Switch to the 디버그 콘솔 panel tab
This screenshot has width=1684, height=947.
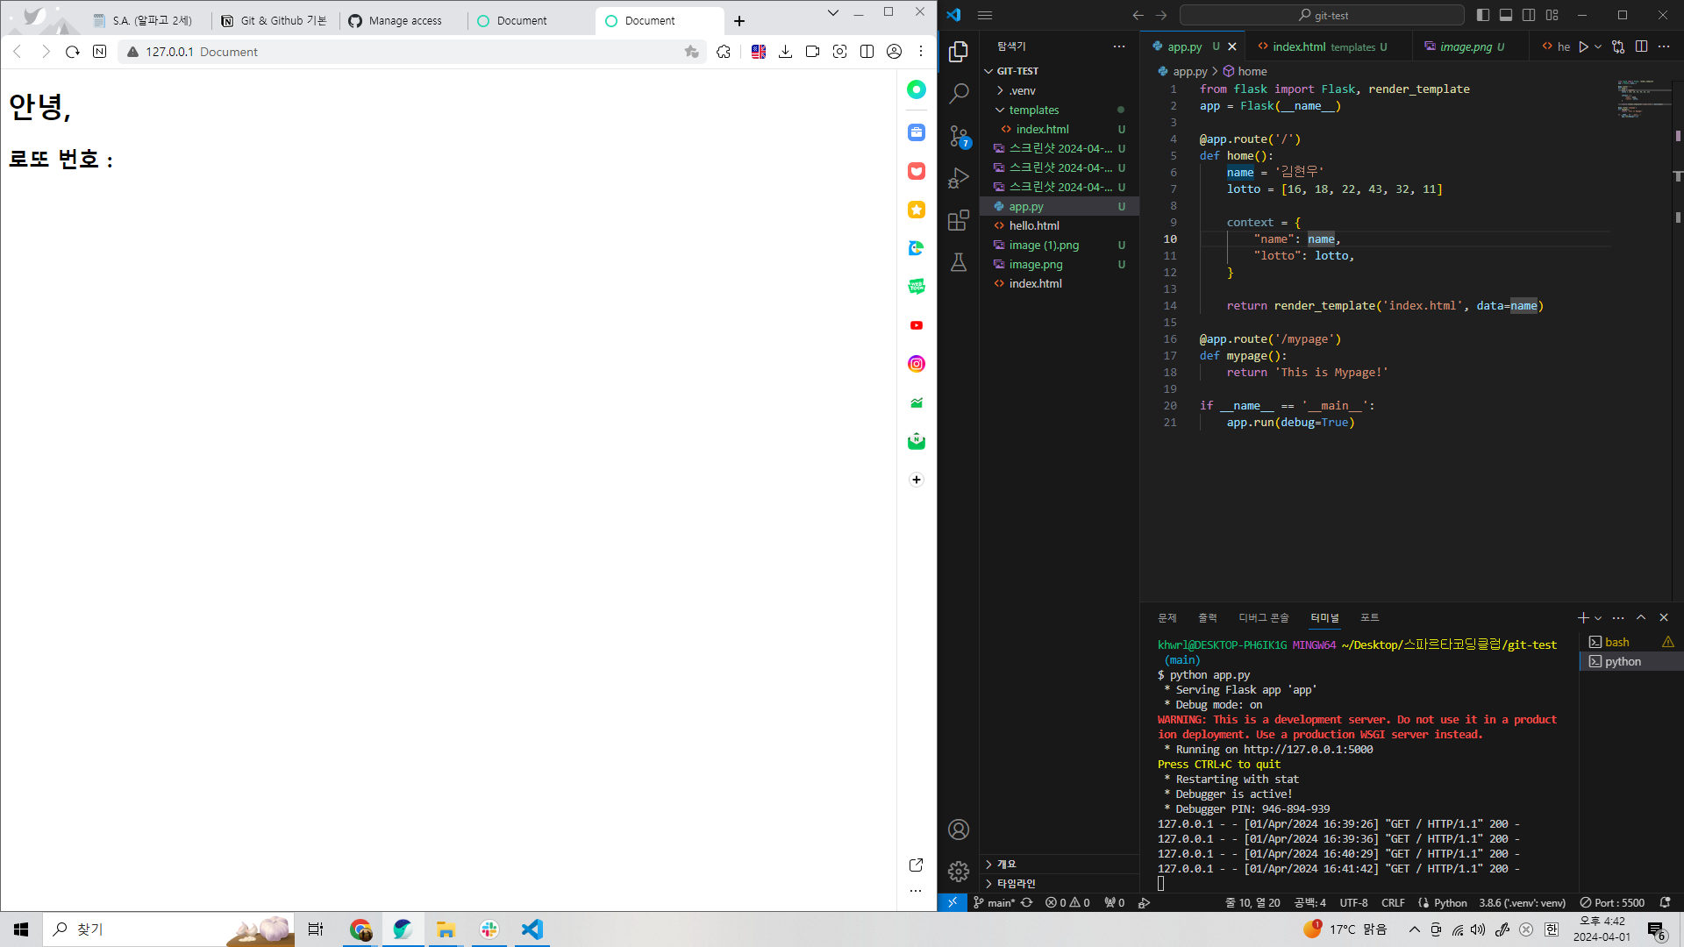[x=1264, y=618]
